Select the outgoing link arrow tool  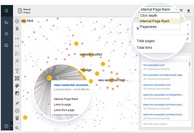click(x=17, y=46)
